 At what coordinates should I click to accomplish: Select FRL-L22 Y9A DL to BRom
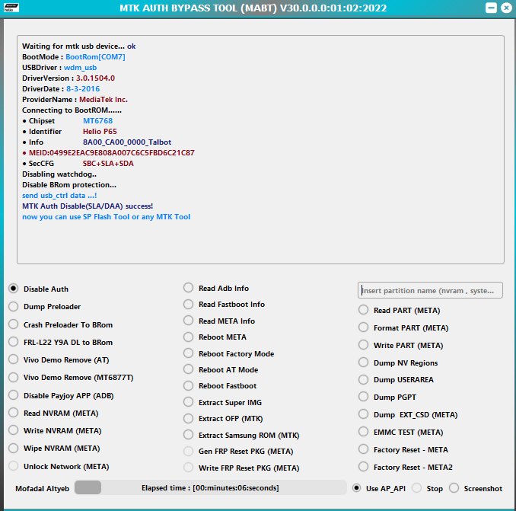point(13,342)
